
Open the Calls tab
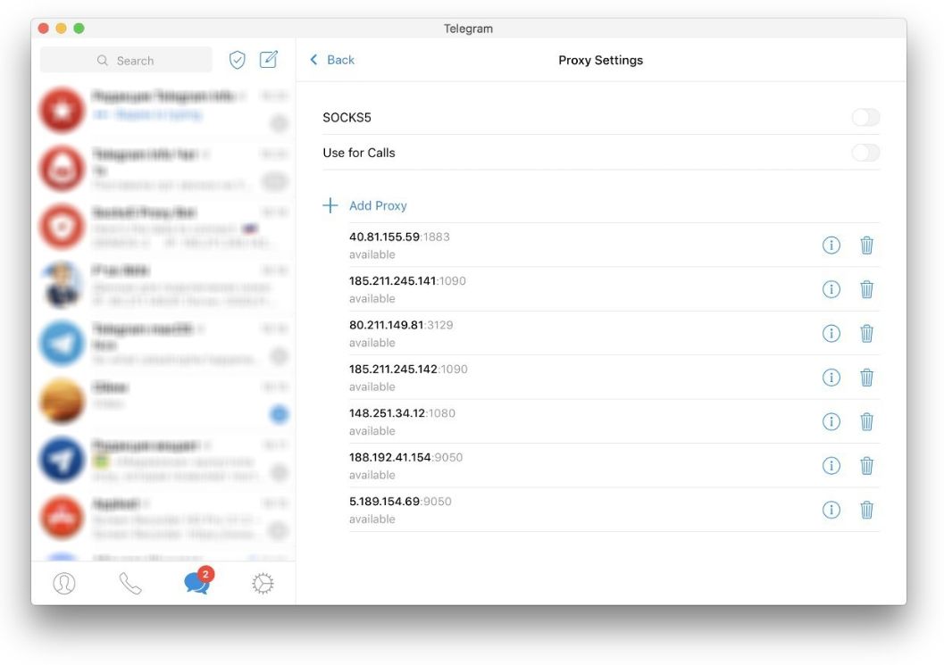tap(130, 583)
